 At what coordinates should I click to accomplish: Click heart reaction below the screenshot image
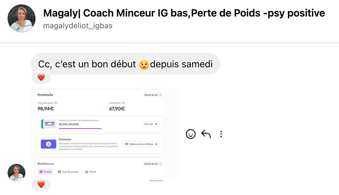(41, 185)
